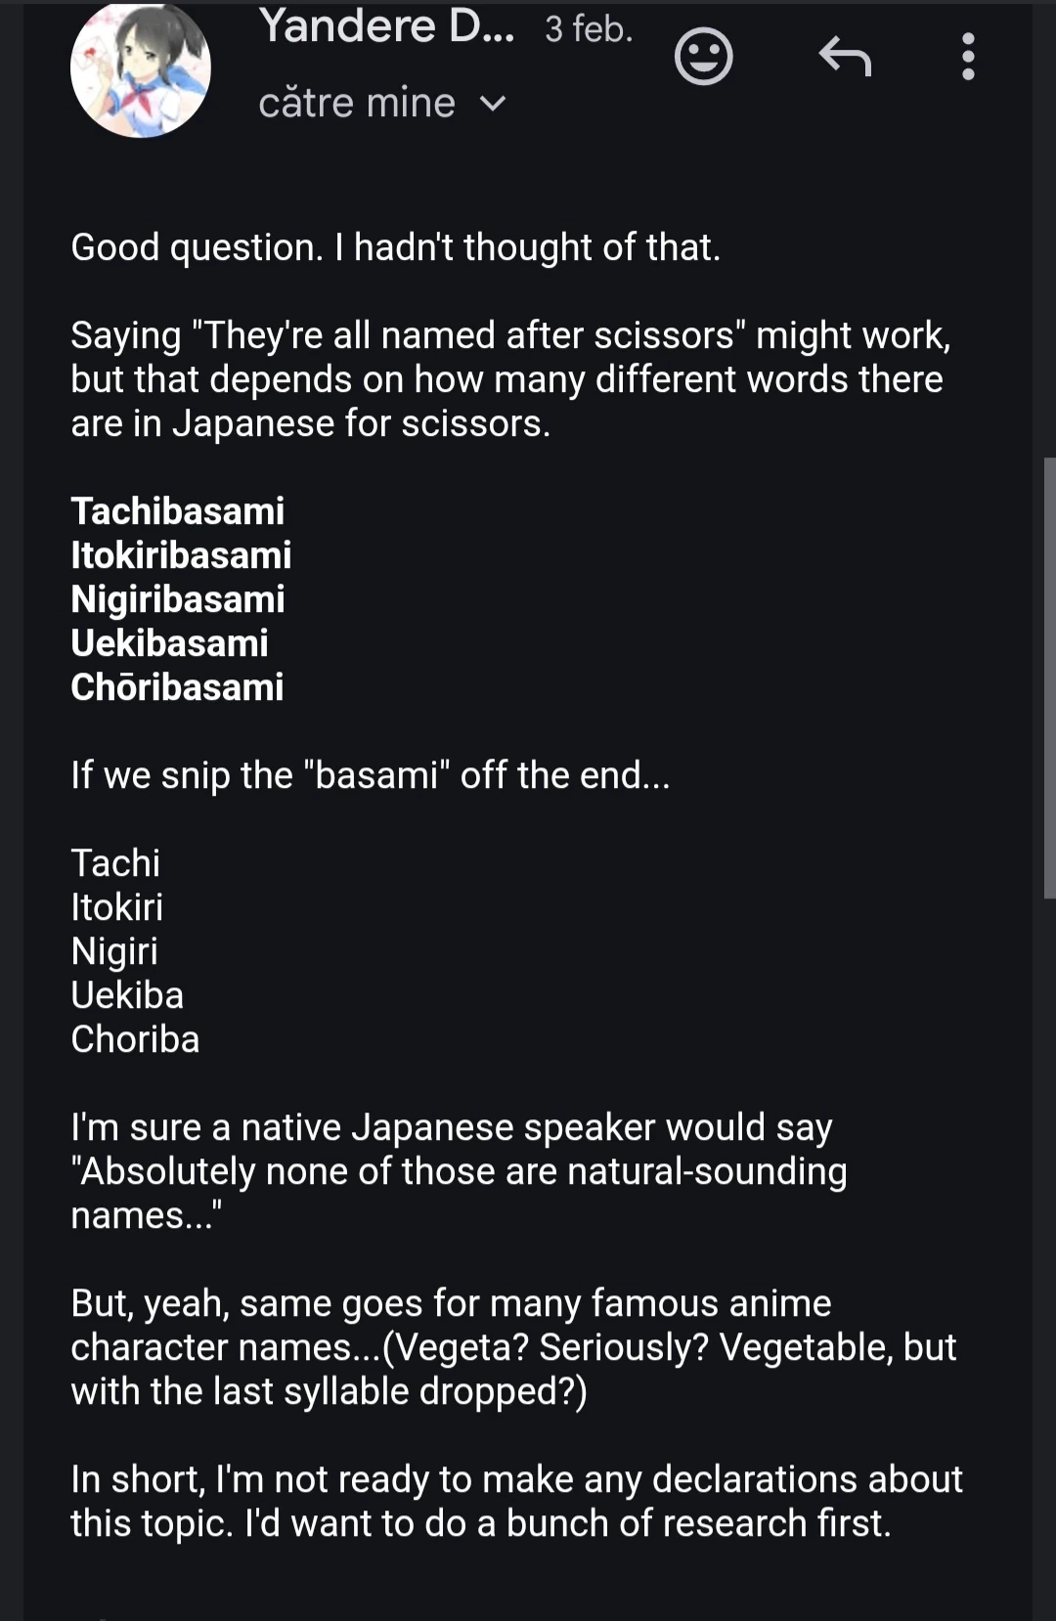Tap the '3 feb.' date label

click(x=589, y=29)
